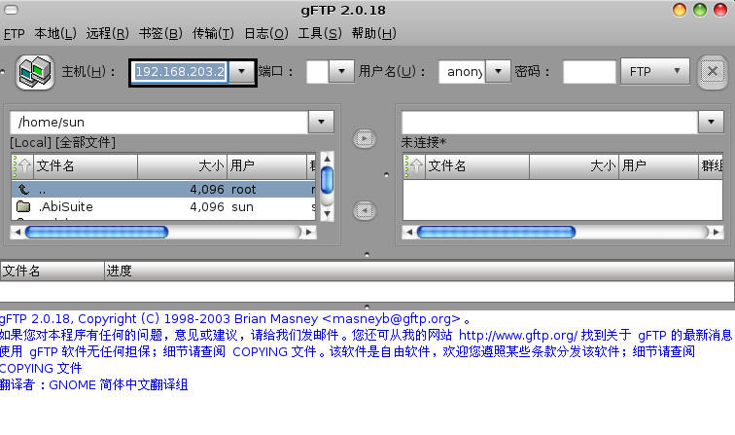Click the 未连接* status label
The image size is (735, 435).
pyautogui.click(x=424, y=142)
